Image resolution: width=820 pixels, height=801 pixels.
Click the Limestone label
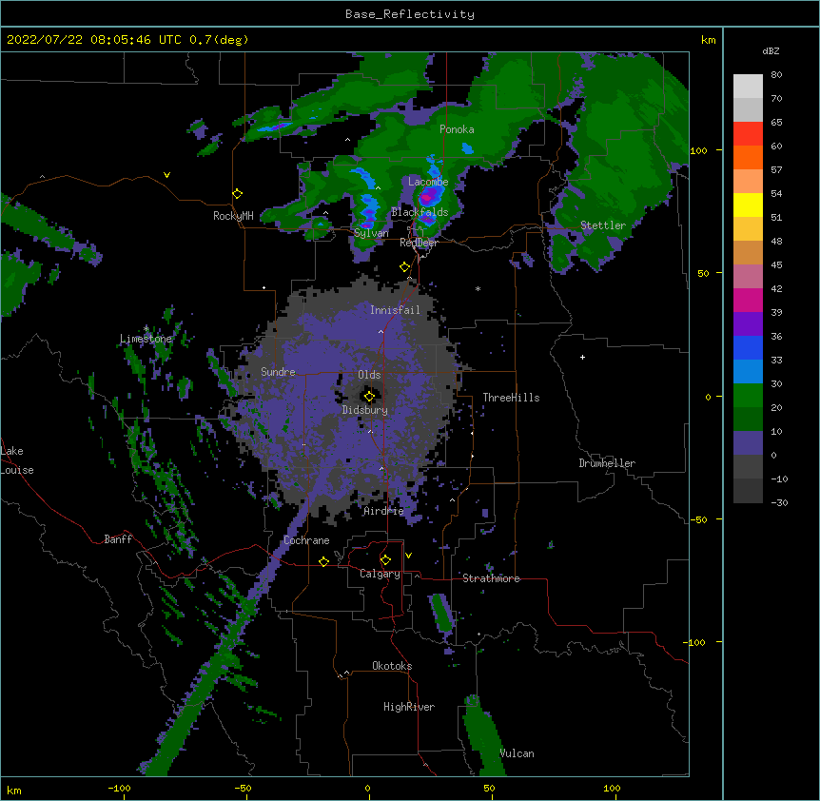point(146,339)
